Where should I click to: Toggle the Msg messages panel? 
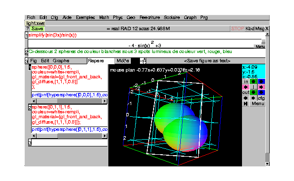pos(259,29)
